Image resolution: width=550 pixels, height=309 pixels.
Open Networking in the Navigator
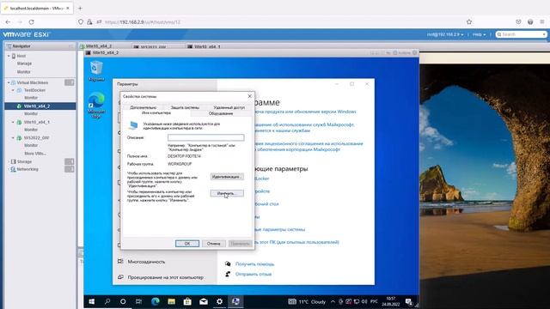pyautogui.click(x=27, y=169)
